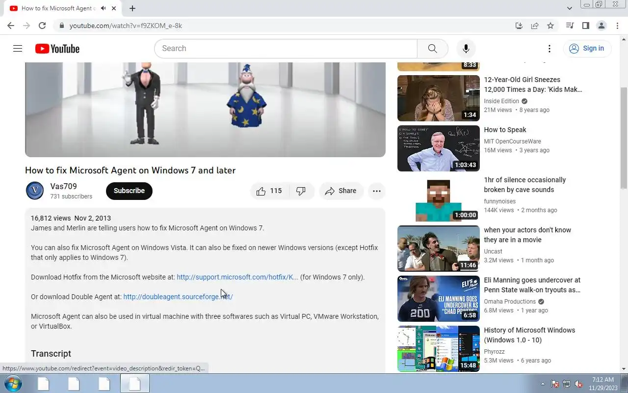Screen dimensions: 628x393
Task: Click the video player area
Action: click(x=205, y=110)
